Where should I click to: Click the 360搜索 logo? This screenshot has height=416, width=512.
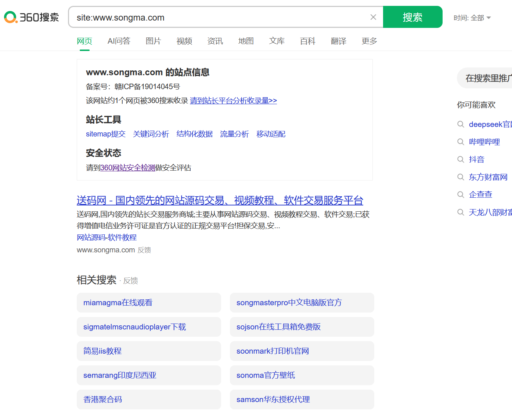32,17
